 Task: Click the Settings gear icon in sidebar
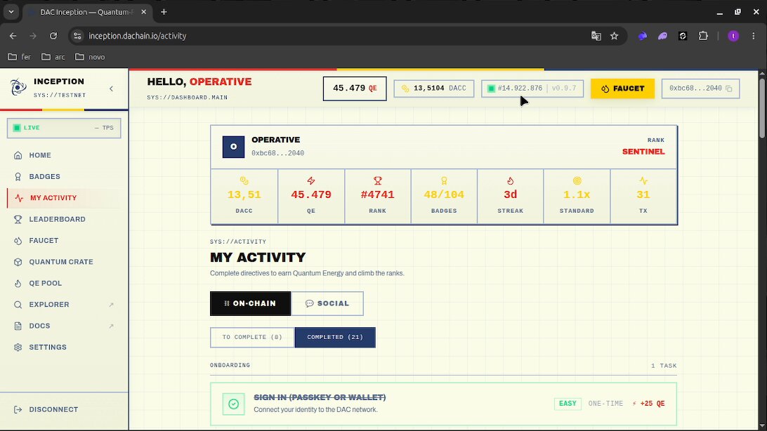click(18, 347)
